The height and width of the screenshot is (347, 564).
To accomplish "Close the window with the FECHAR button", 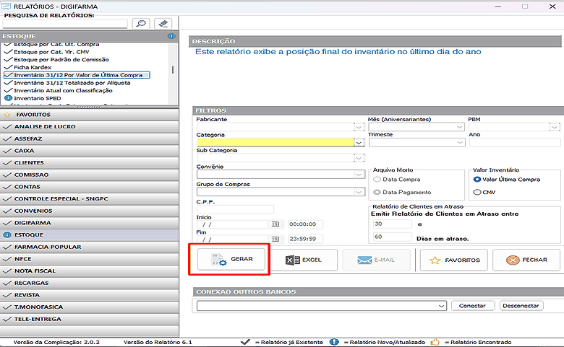I will (526, 260).
